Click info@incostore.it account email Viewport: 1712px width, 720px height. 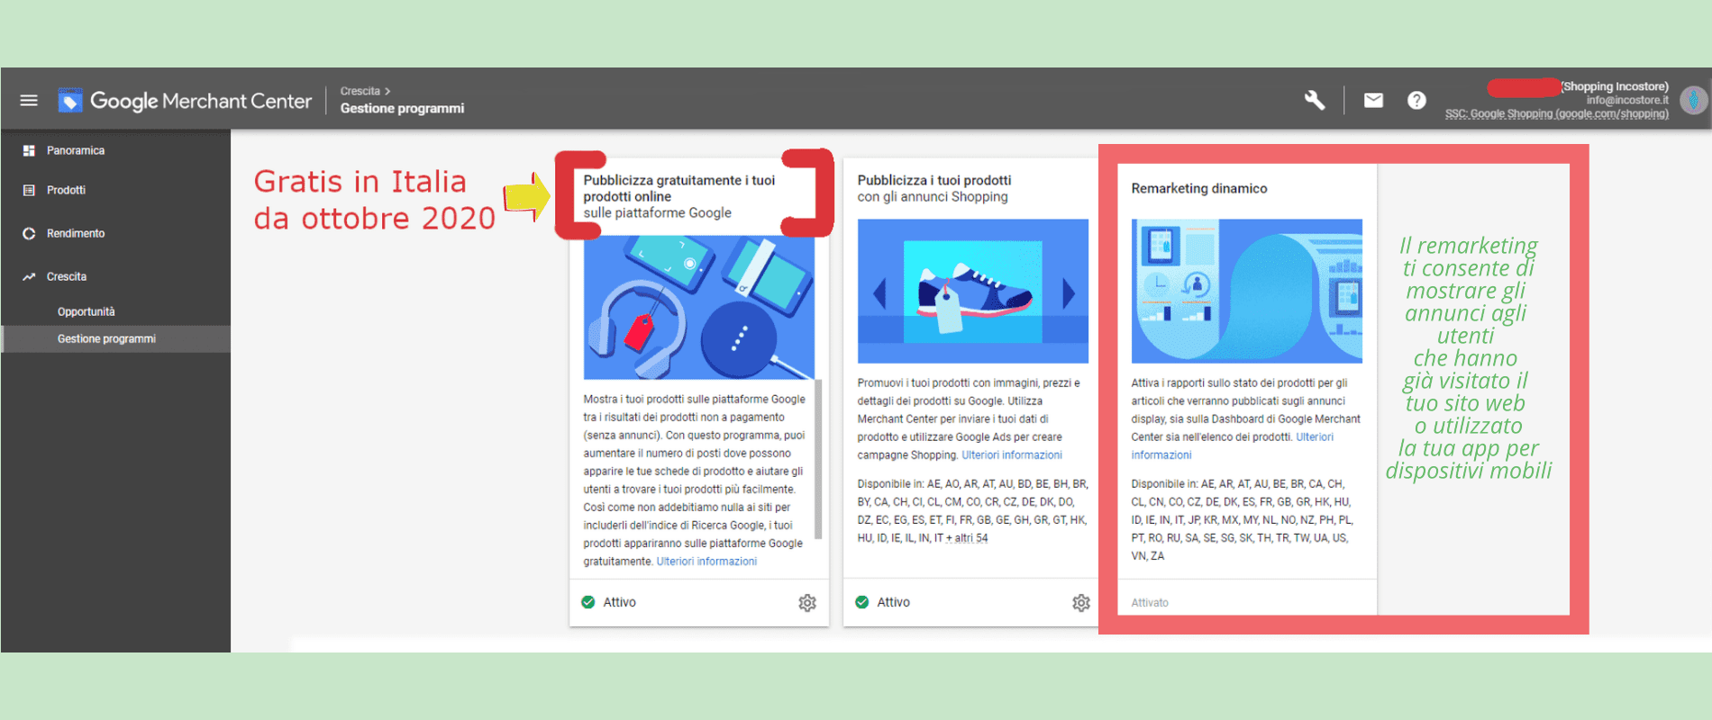(1627, 100)
